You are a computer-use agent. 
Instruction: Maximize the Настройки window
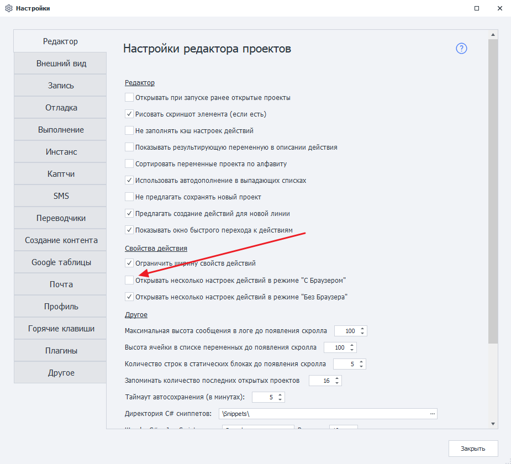click(476, 8)
